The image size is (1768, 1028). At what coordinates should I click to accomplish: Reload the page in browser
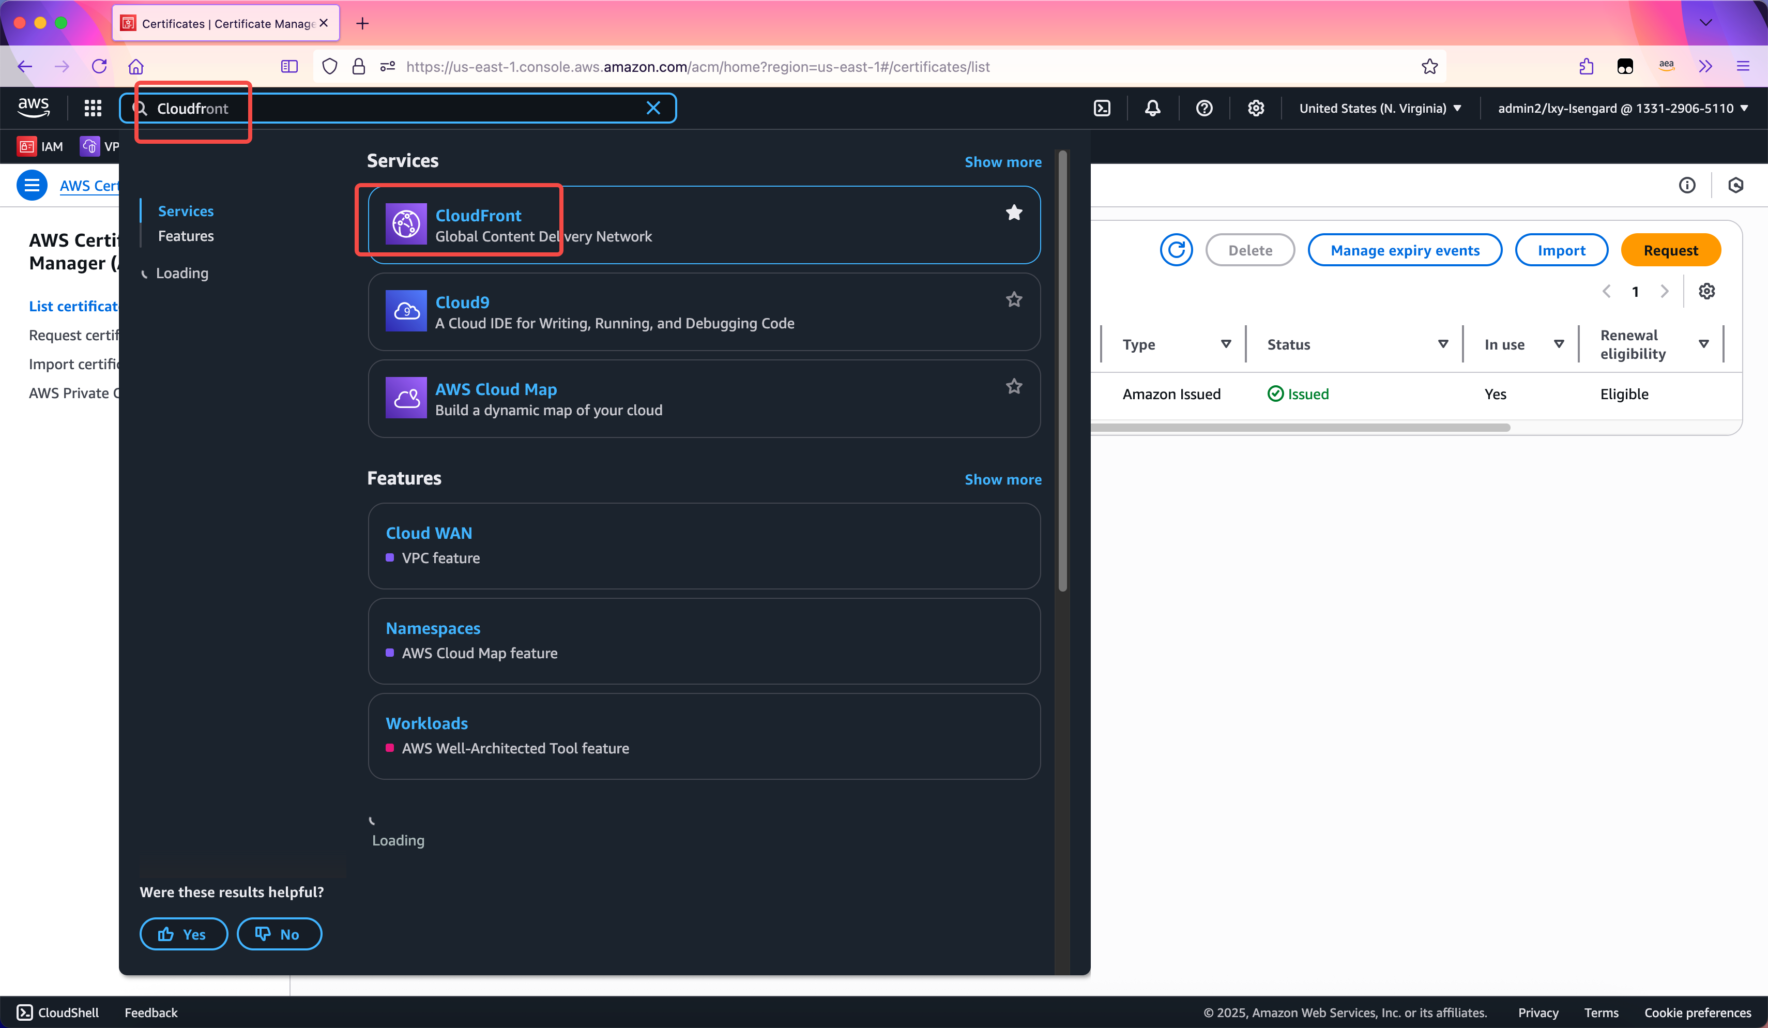coord(99,67)
